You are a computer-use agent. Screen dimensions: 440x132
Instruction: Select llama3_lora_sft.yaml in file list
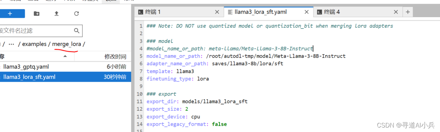tap(66, 77)
